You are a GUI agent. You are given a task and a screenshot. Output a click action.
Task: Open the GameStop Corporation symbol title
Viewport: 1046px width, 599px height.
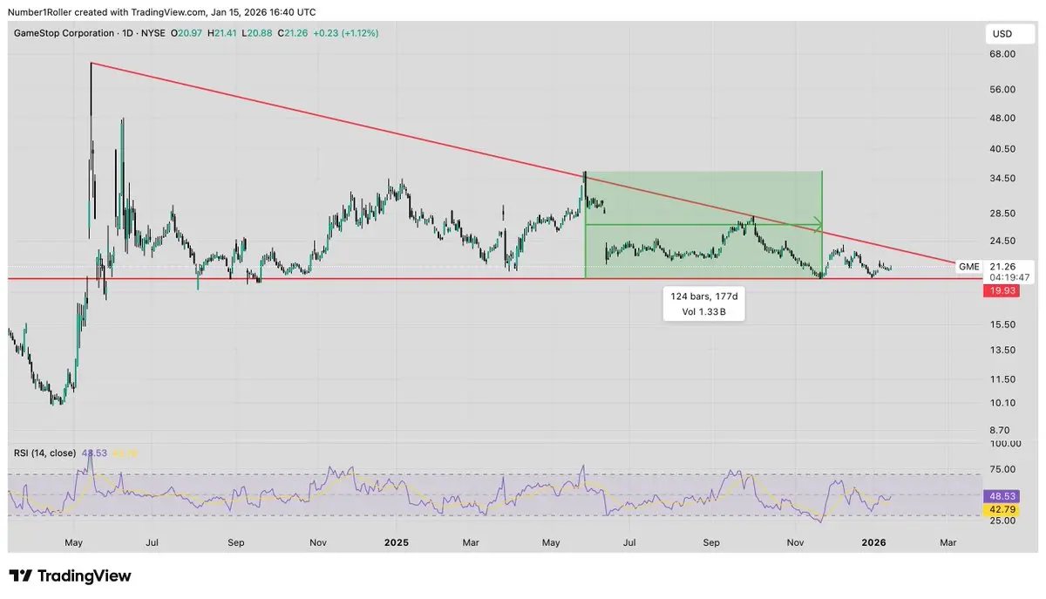pos(65,32)
